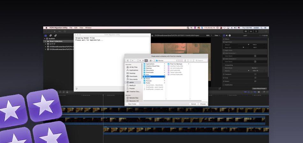Image resolution: width=303 pixels, height=143 pixels.
Task: Toggle the Color Correction 2 checkbox
Action: [x=224, y=59]
